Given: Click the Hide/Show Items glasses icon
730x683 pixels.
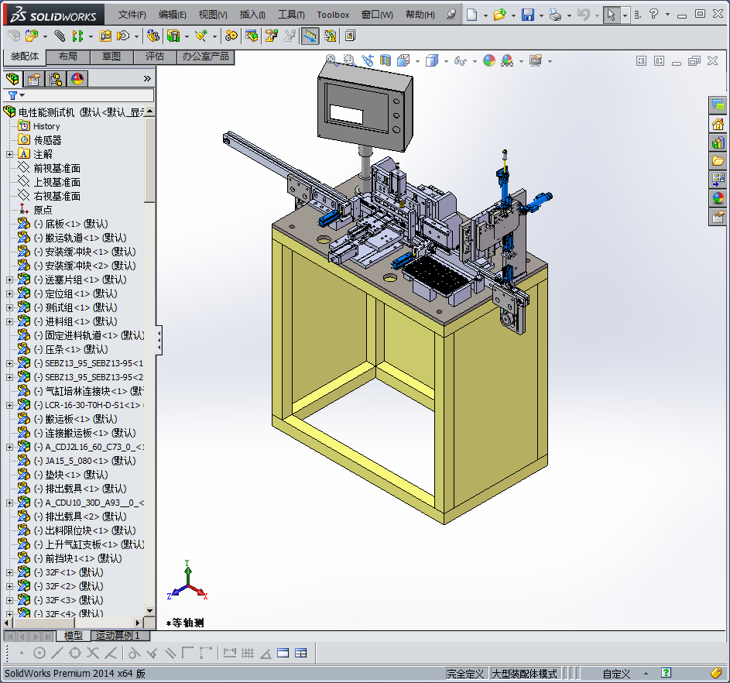Looking at the screenshot, I should [x=461, y=60].
